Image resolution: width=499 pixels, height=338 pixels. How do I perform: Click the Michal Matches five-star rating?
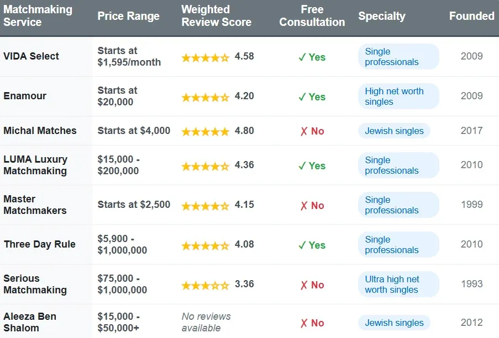pos(205,132)
